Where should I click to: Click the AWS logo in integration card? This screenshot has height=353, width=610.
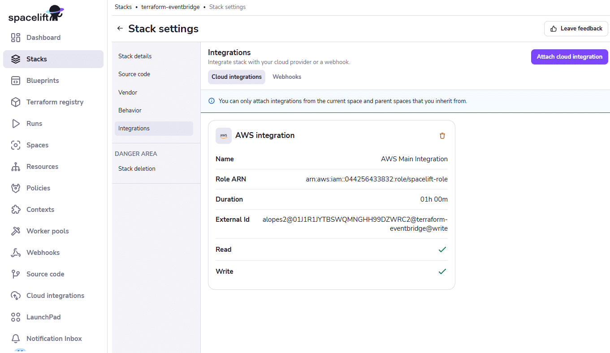(224, 136)
